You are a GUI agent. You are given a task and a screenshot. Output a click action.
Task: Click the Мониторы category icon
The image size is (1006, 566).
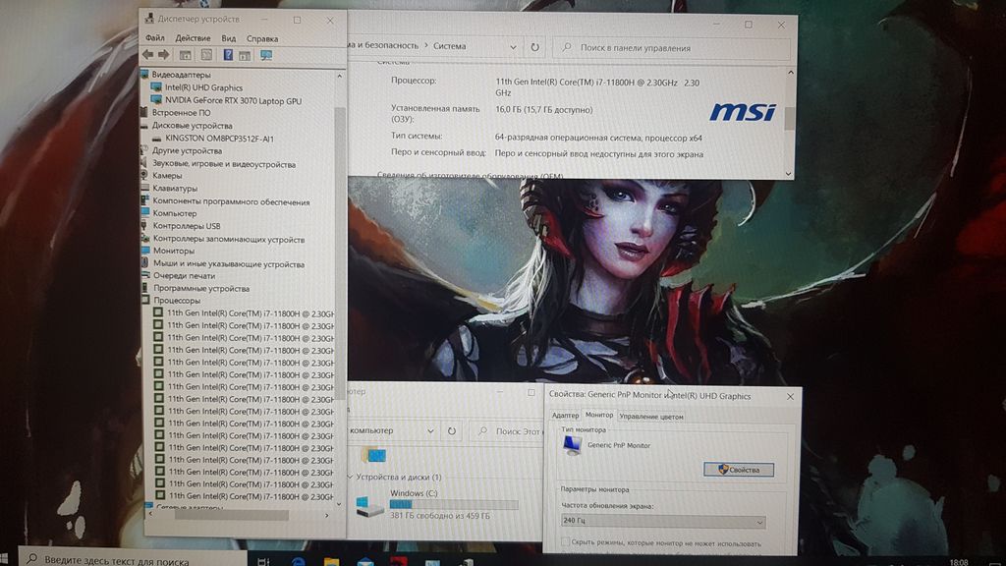(x=145, y=251)
